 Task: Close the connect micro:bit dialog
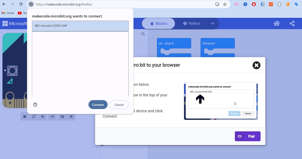pyautogui.click(x=256, y=65)
